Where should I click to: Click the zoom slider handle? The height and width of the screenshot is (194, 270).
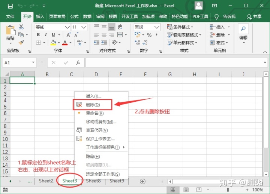click(x=228, y=190)
